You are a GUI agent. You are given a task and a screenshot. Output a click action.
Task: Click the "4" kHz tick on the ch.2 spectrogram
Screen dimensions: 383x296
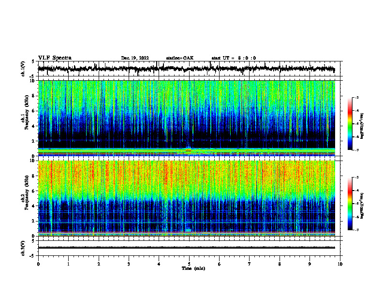(34, 206)
